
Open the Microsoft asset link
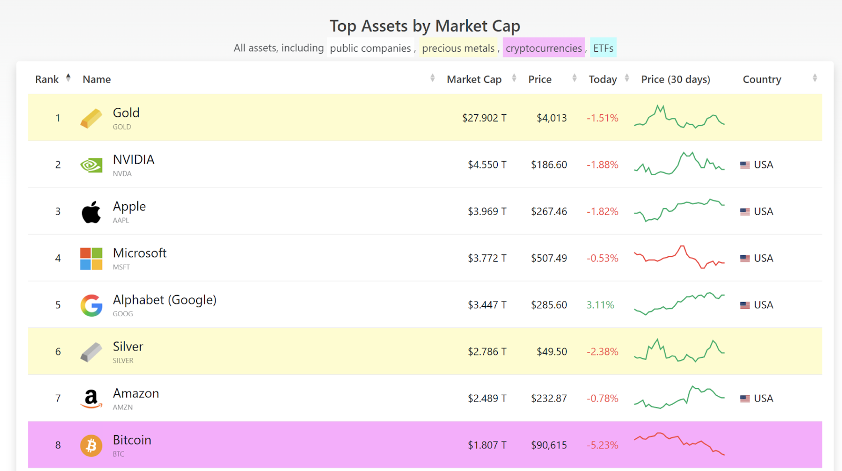(139, 253)
